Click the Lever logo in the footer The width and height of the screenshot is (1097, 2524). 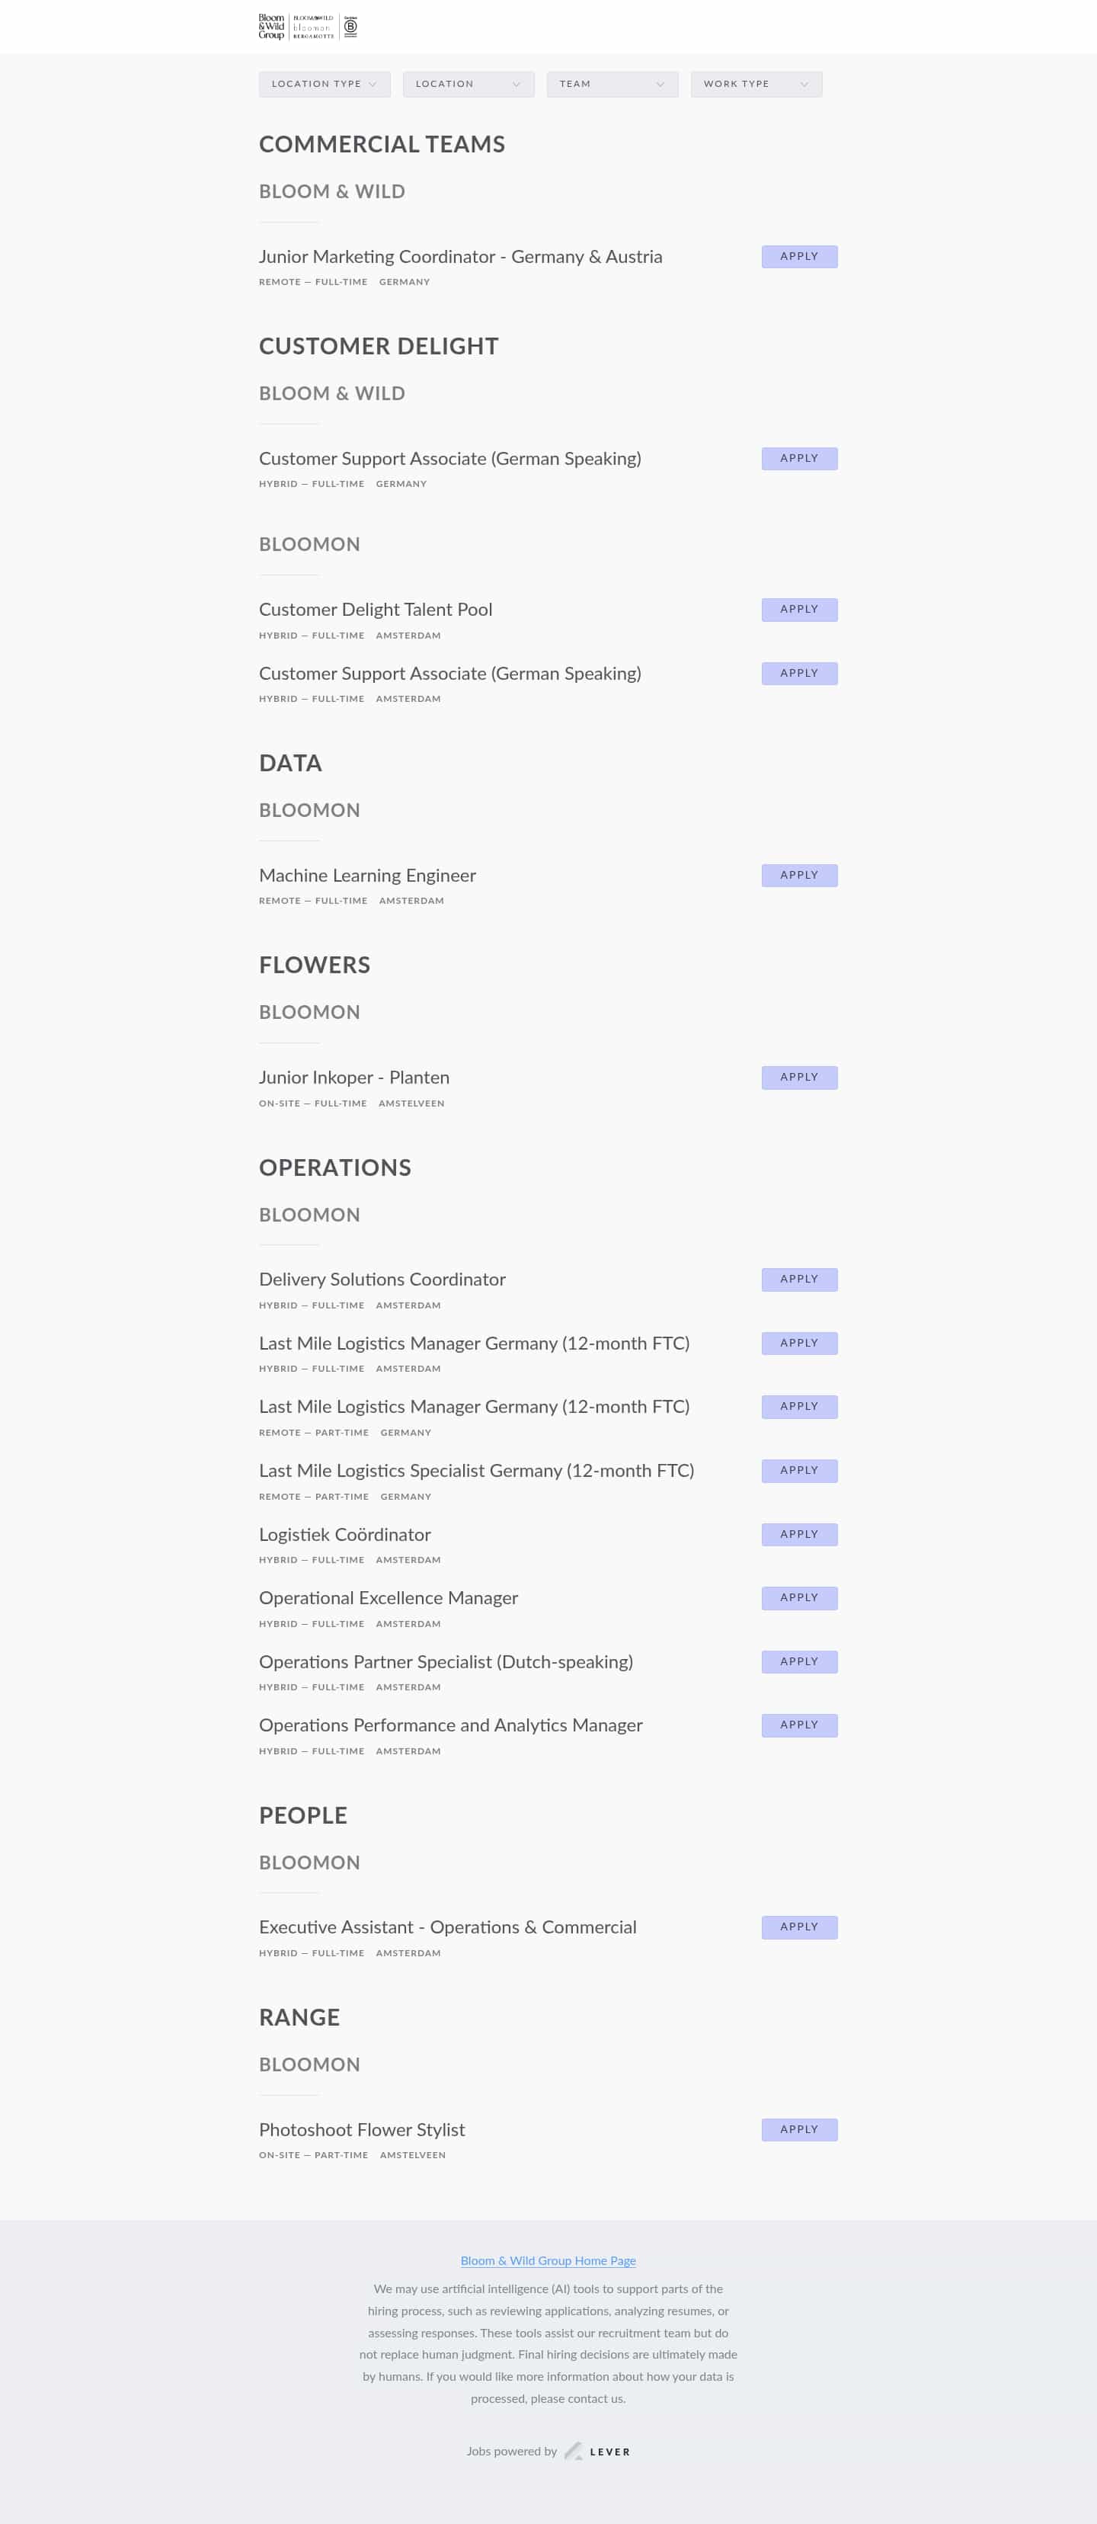[x=597, y=2451]
